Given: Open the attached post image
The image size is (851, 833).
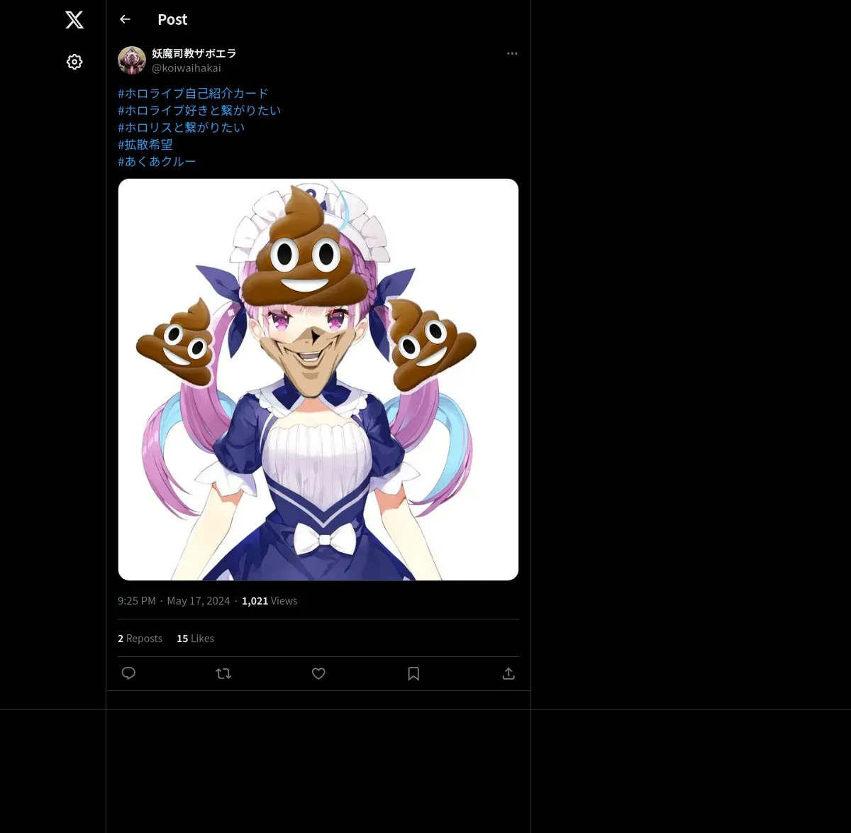Looking at the screenshot, I should point(318,380).
